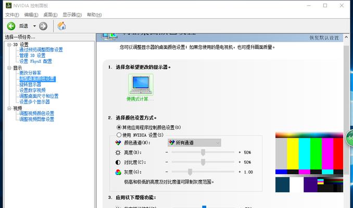Click the contrast half-circle icon
This screenshot has height=208, width=353.
tap(118, 162)
